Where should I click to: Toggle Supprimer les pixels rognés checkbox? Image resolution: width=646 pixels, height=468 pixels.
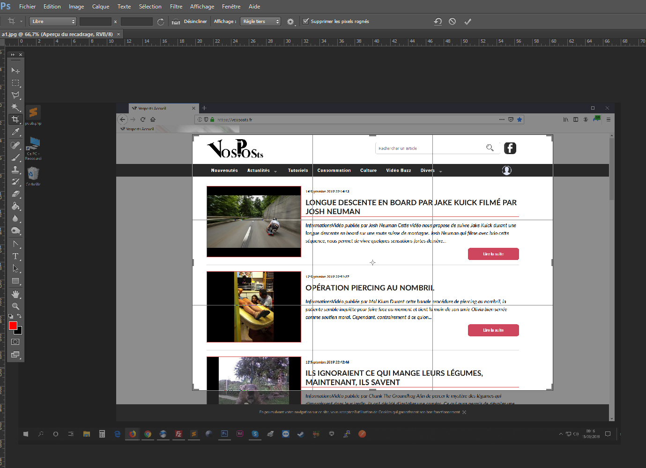click(306, 21)
